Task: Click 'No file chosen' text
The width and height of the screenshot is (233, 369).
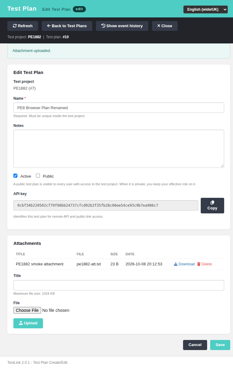Action: [x=56, y=310]
